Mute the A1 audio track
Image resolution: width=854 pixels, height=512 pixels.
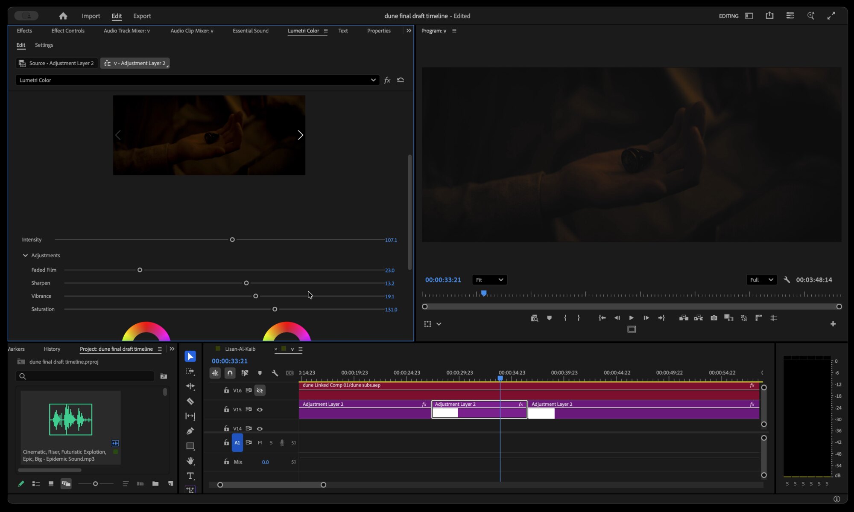click(x=260, y=442)
